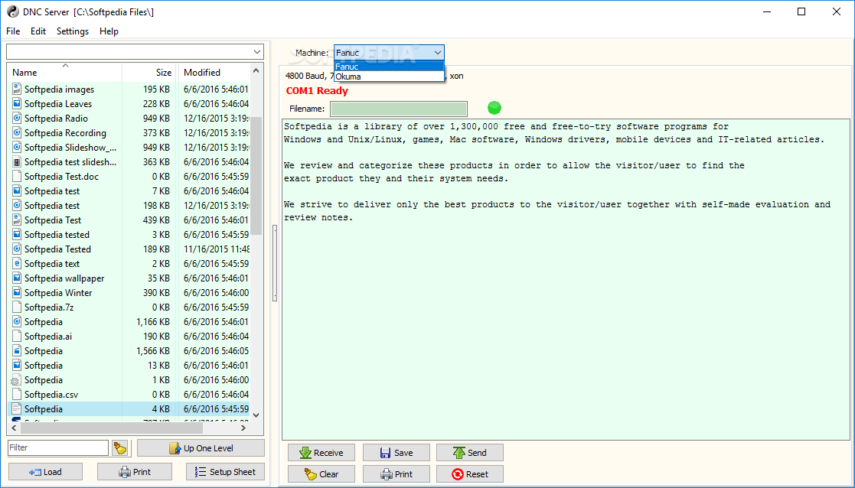The height and width of the screenshot is (488, 855).
Task: Select the Softpedia.csv file row
Action: pos(129,395)
